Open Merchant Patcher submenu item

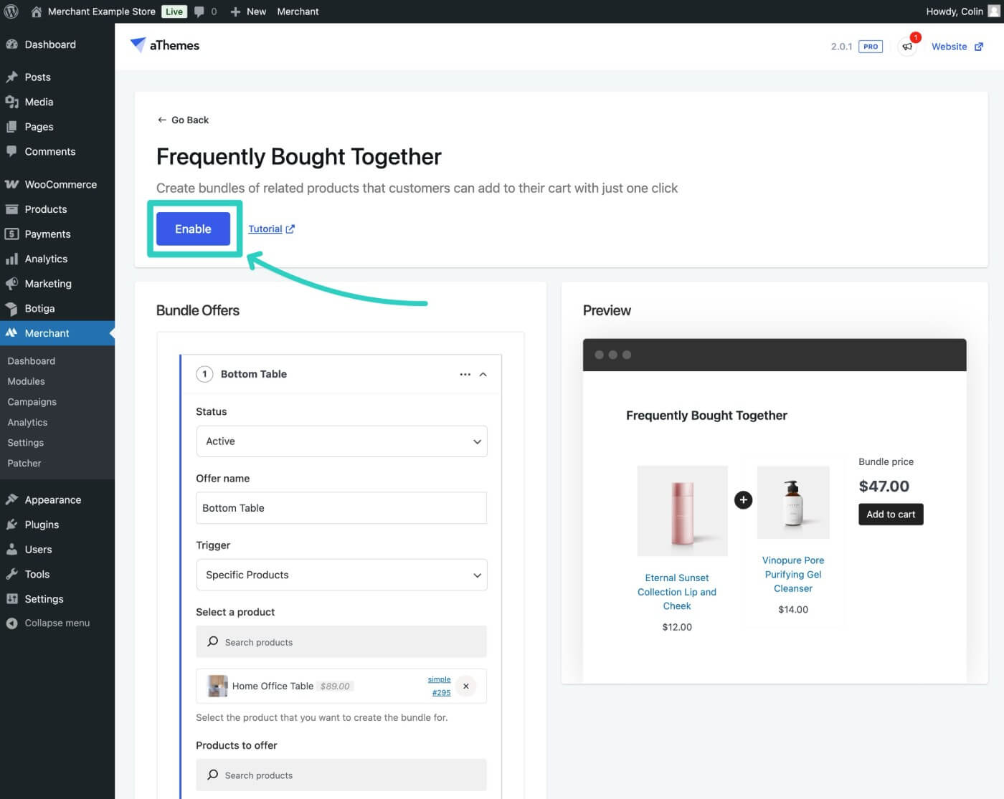point(24,463)
